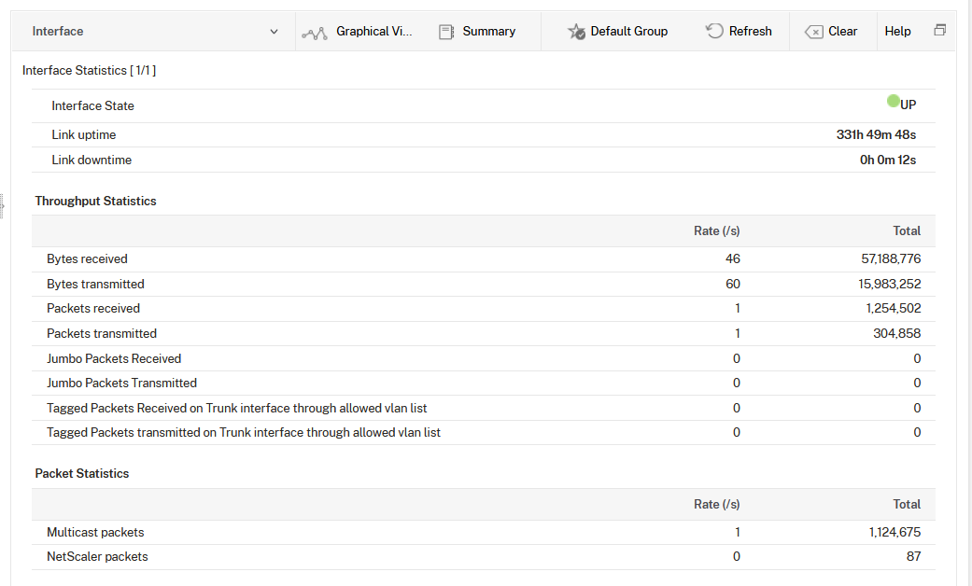This screenshot has width=972, height=586.
Task: Click the Packets transmitted total 304,858
Action: [896, 334]
